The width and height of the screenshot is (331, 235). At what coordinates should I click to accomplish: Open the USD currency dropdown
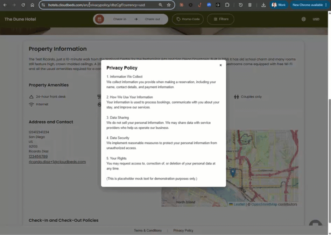click(316, 19)
